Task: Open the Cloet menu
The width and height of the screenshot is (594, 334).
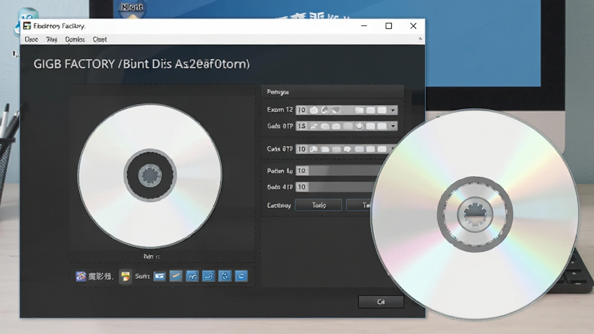Action: click(100, 39)
